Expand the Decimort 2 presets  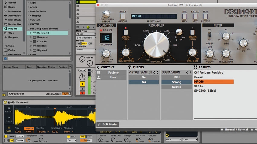point(31,33)
